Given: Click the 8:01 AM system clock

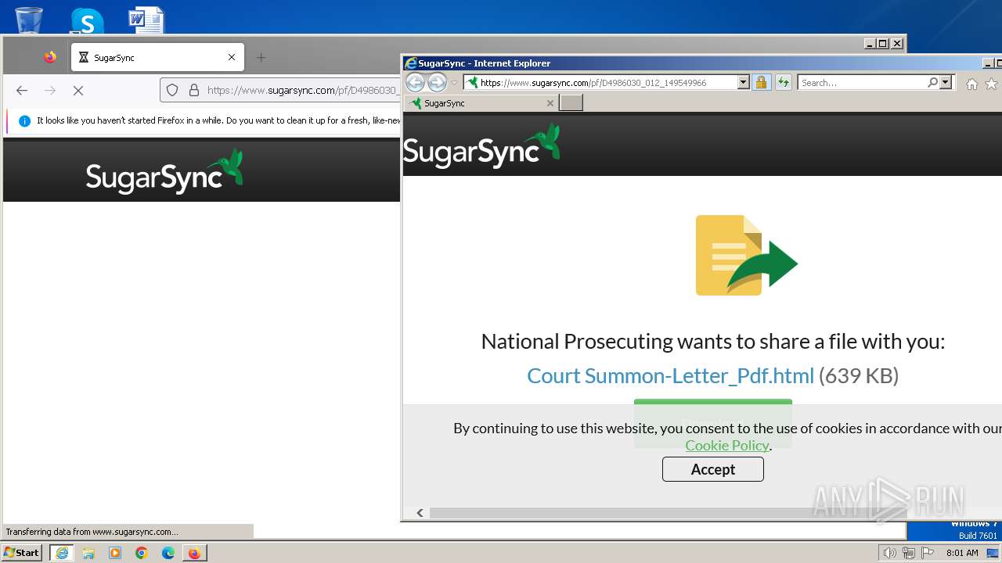Looking at the screenshot, I should click(962, 553).
